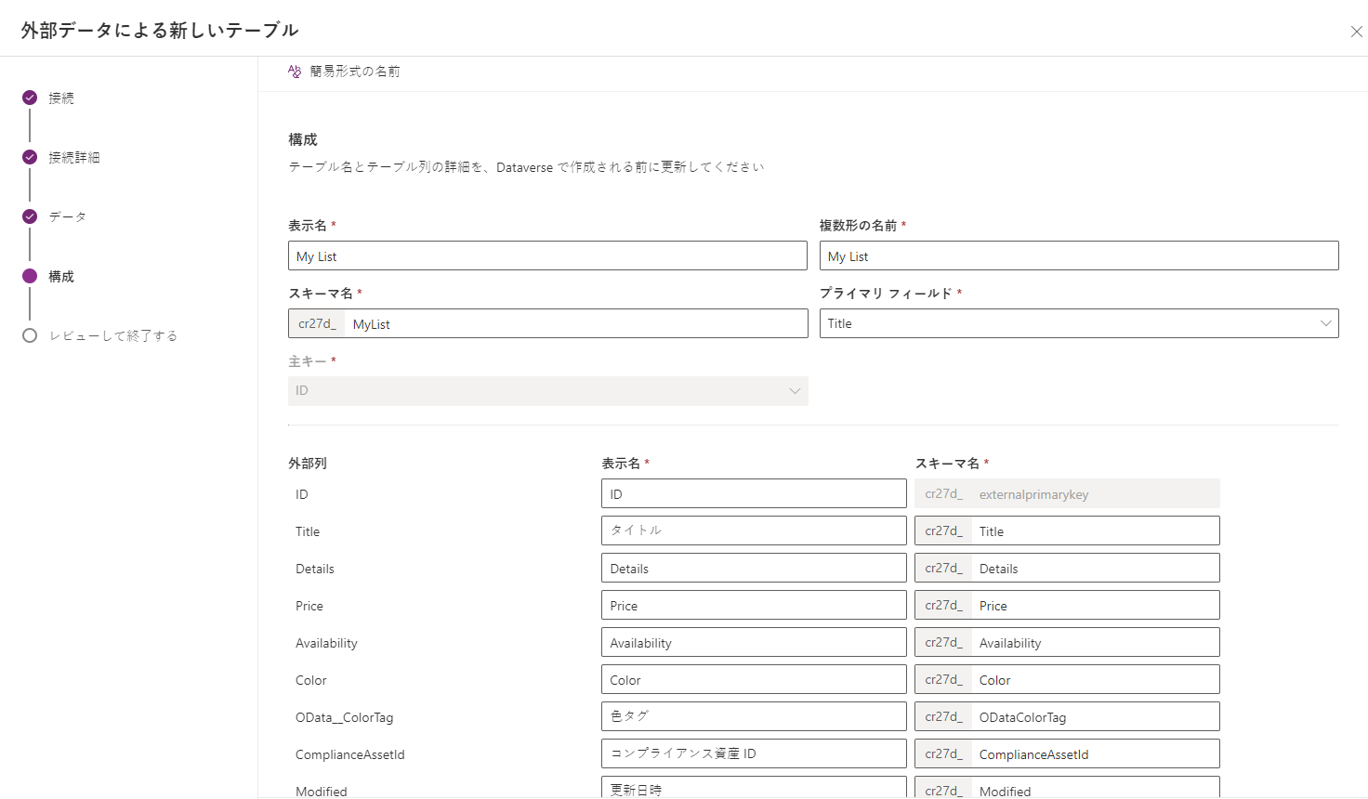The width and height of the screenshot is (1368, 799).
Task: Click the 簡易形式の名前 icon
Action: (x=295, y=72)
